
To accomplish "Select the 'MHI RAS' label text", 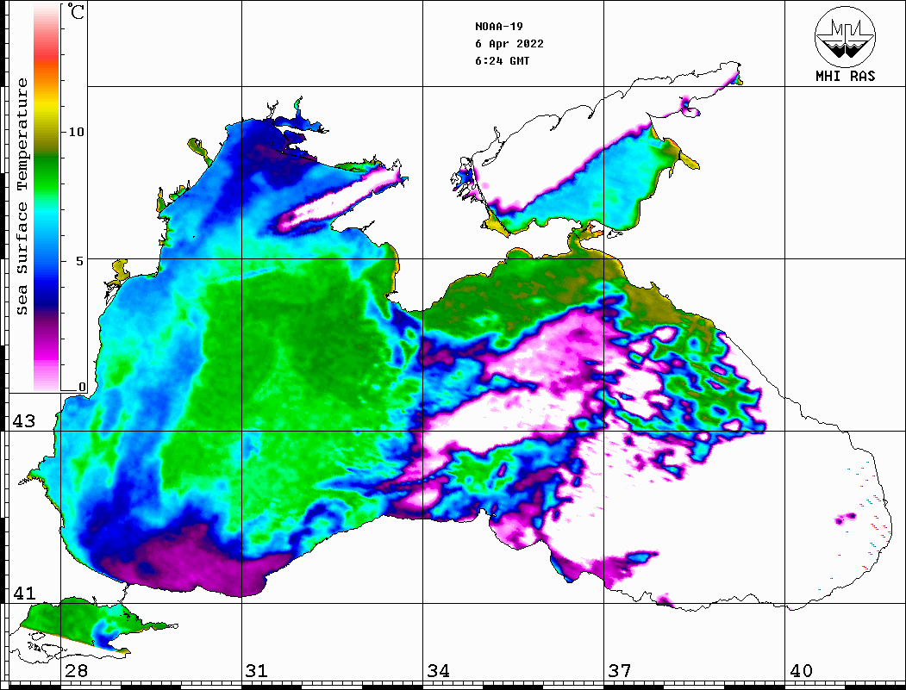I will tap(846, 76).
